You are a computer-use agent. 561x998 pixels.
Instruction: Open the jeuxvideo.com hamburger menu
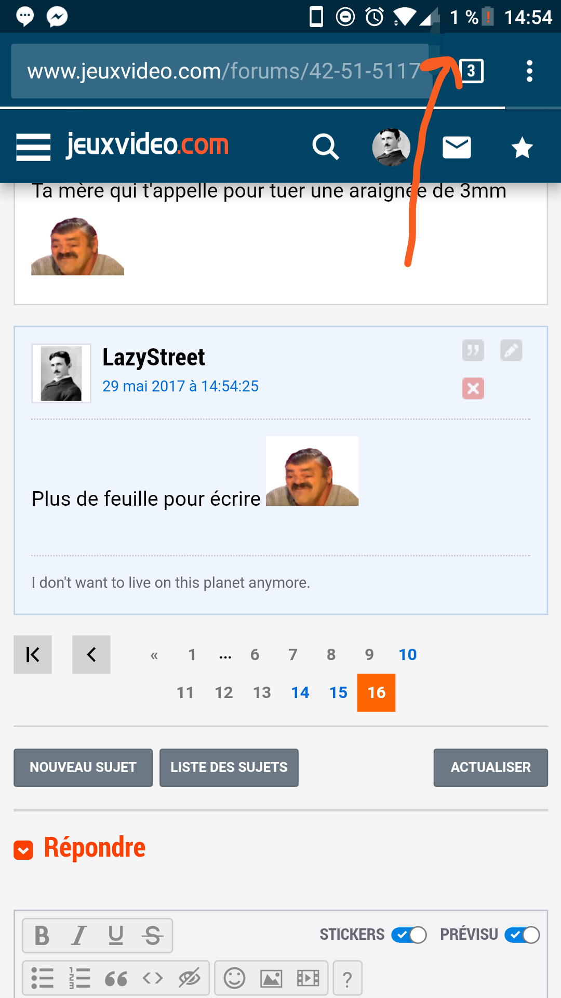33,147
